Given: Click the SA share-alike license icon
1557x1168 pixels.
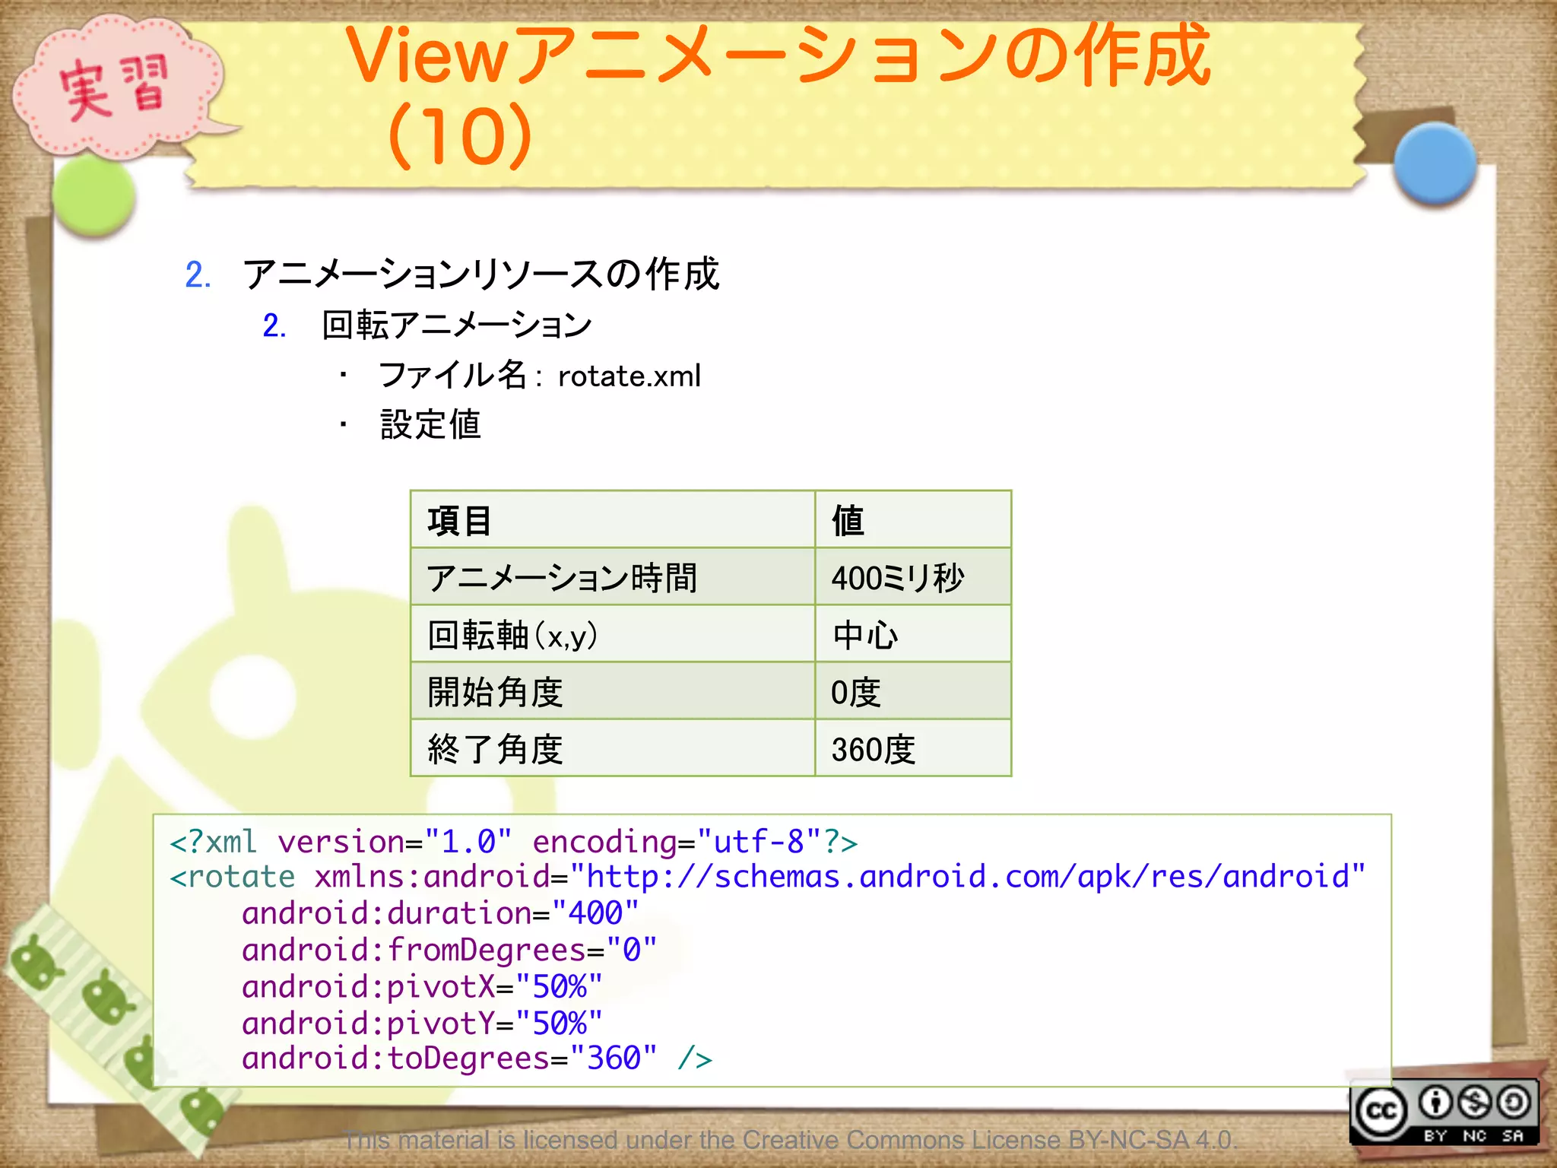Looking at the screenshot, I should 1514,1103.
